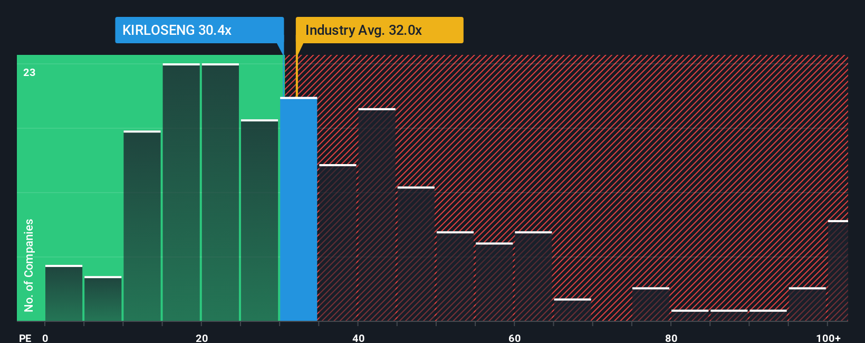The width and height of the screenshot is (865, 343).
Task: Click the bar starting at PE 40
Action: pos(377,215)
